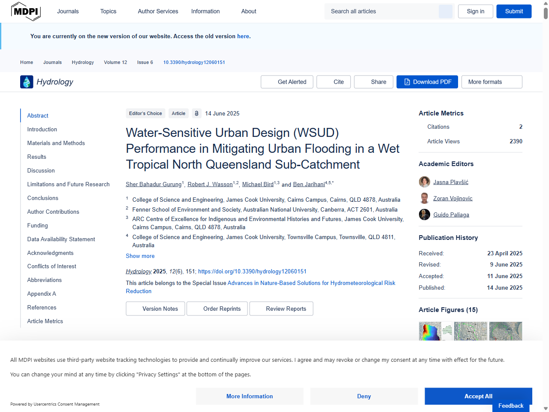Show more author affiliations
Screen dimensions: 549x412
pos(140,256)
